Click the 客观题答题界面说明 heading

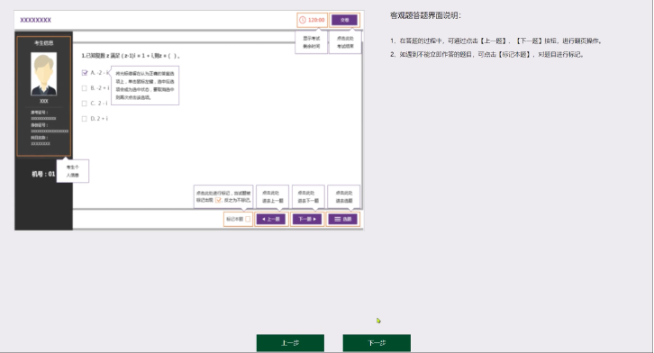pos(425,16)
